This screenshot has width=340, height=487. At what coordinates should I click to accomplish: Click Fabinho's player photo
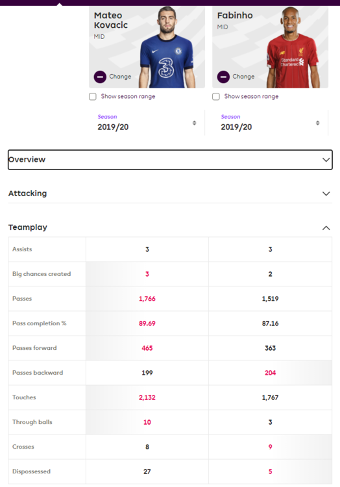point(292,47)
